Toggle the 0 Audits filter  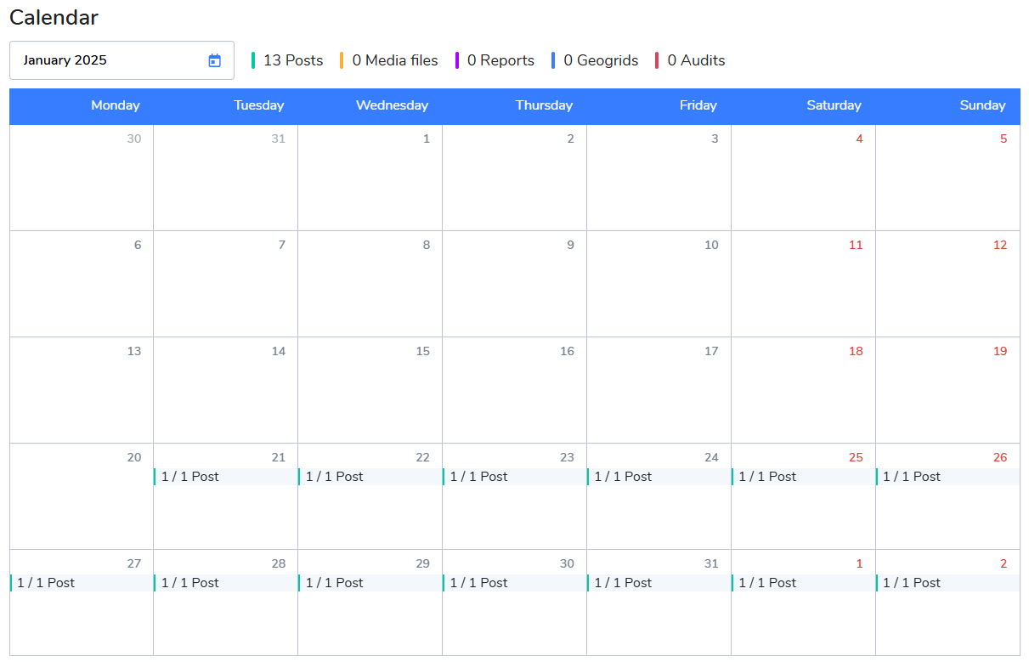click(x=691, y=60)
